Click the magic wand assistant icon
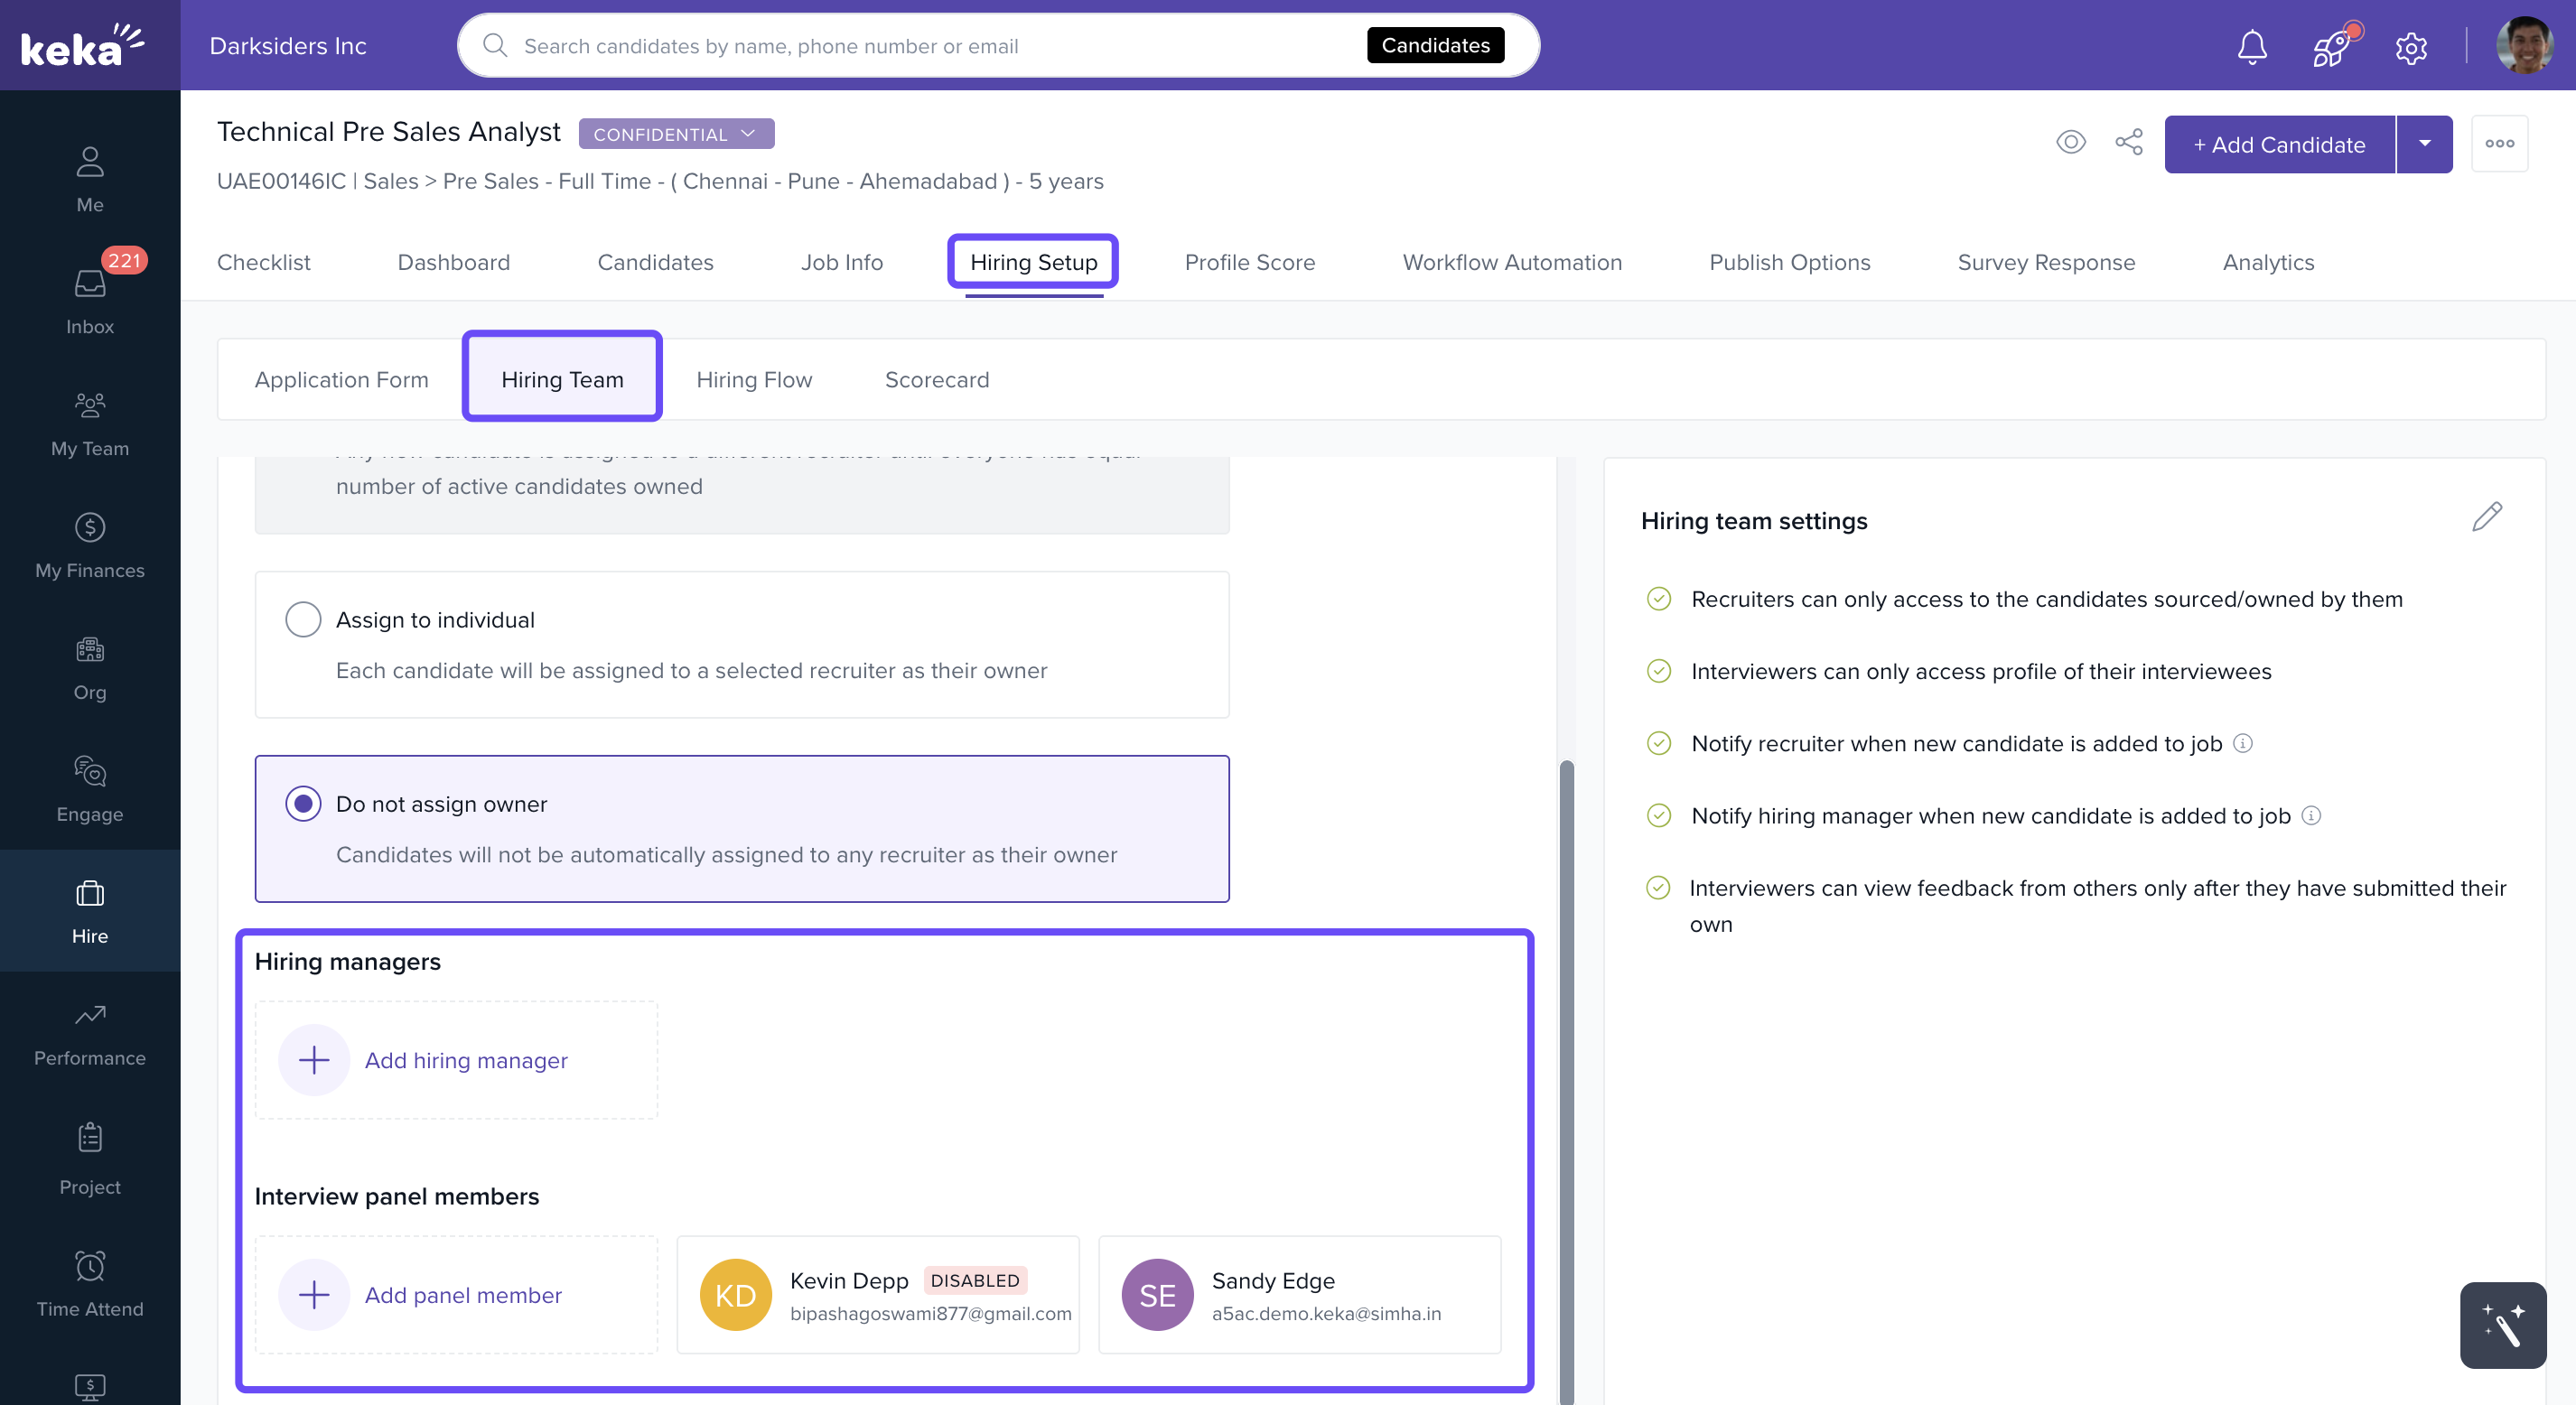Image resolution: width=2576 pixels, height=1405 pixels. point(2502,1324)
